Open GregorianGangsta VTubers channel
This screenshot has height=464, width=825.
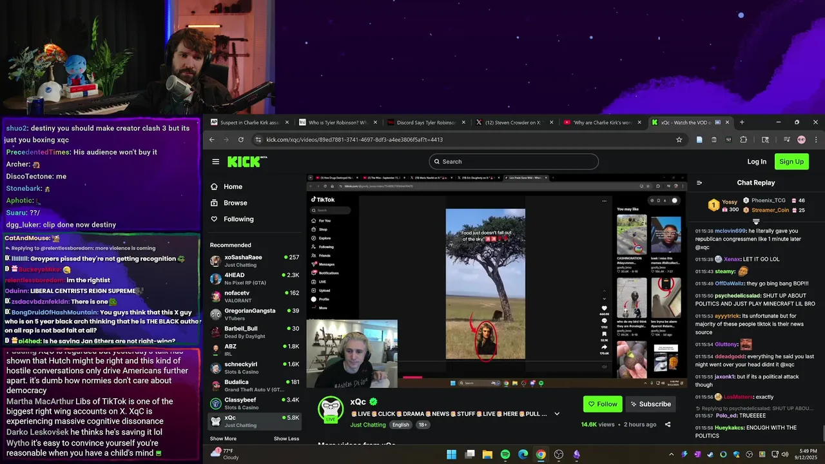pos(255,314)
